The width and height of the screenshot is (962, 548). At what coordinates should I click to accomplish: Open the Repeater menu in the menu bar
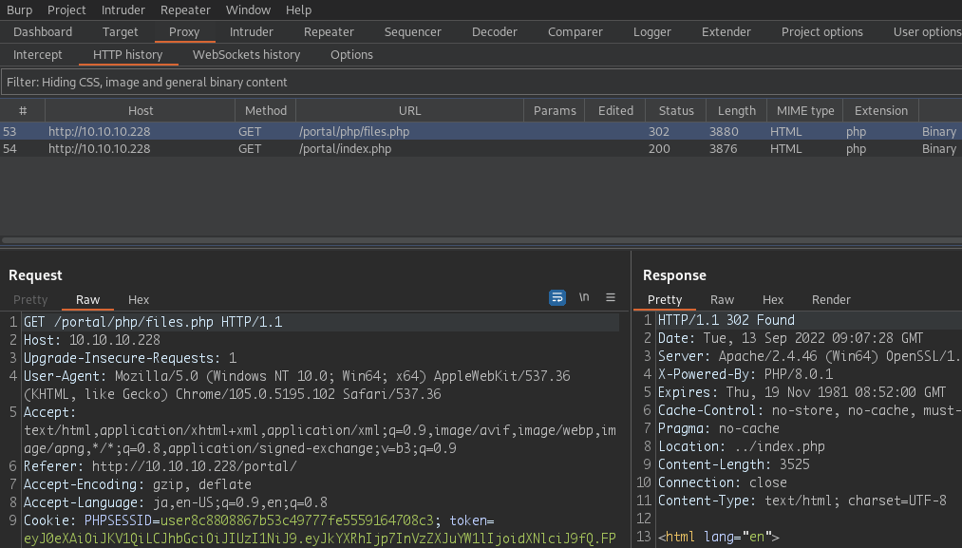click(x=184, y=9)
